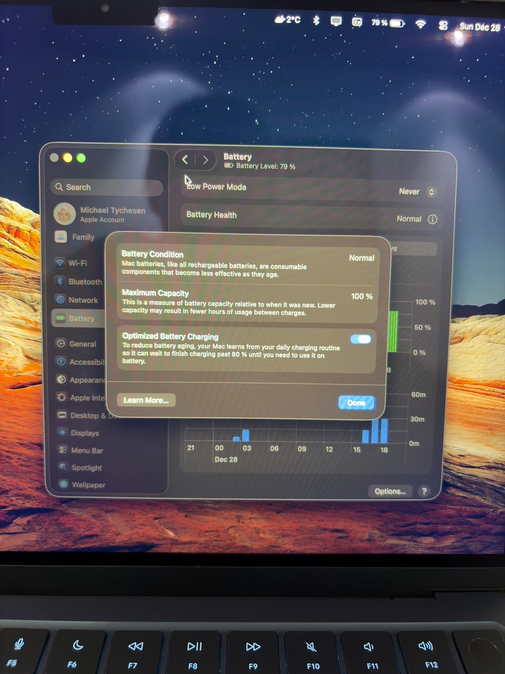
Task: Open Low Power Mode Never dropdown
Action: pyautogui.click(x=417, y=192)
